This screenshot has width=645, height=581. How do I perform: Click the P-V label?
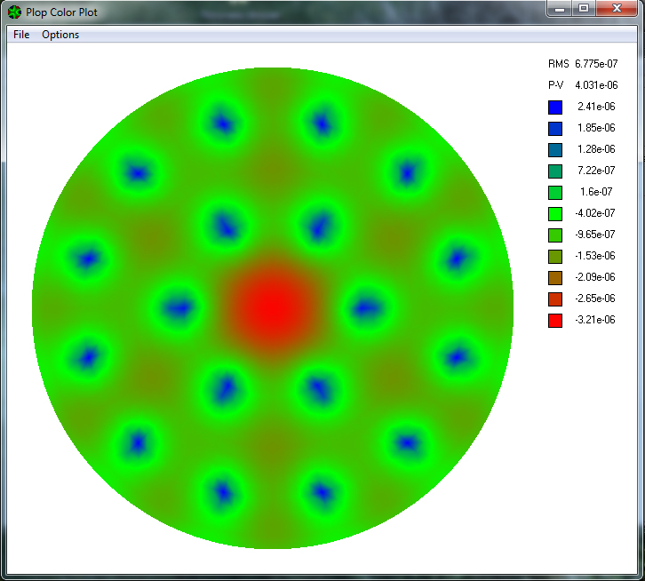(x=555, y=85)
